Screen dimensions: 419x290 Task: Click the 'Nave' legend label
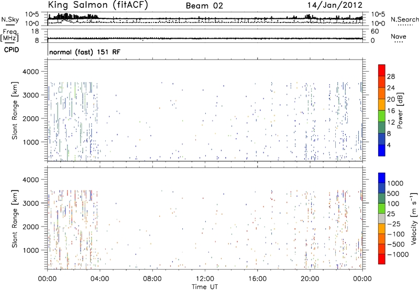point(399,37)
